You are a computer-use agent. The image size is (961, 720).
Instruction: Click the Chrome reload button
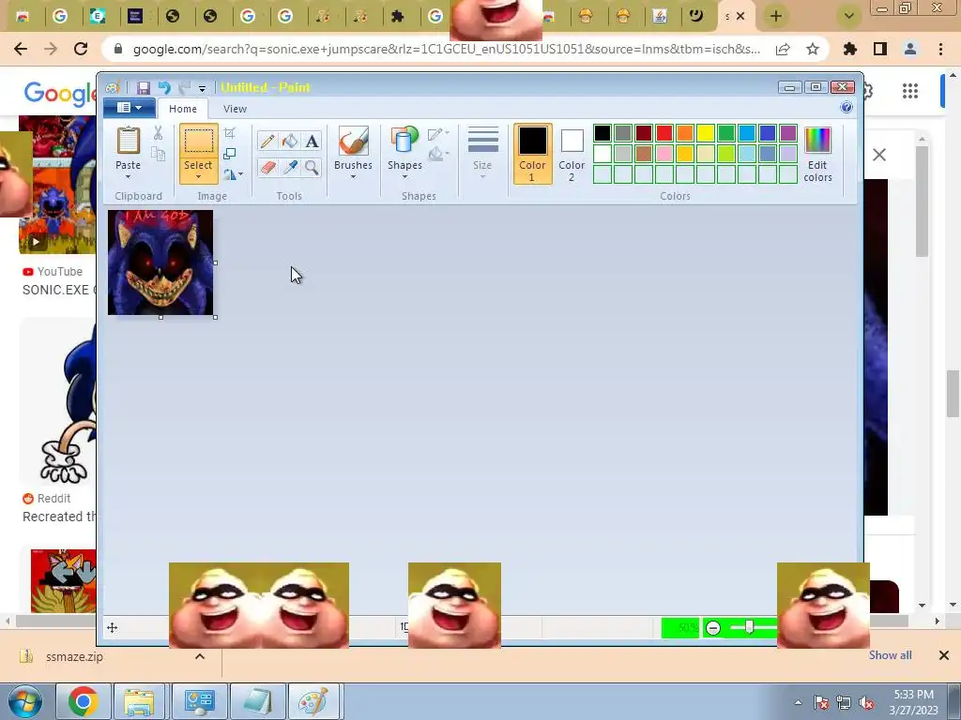coord(81,49)
